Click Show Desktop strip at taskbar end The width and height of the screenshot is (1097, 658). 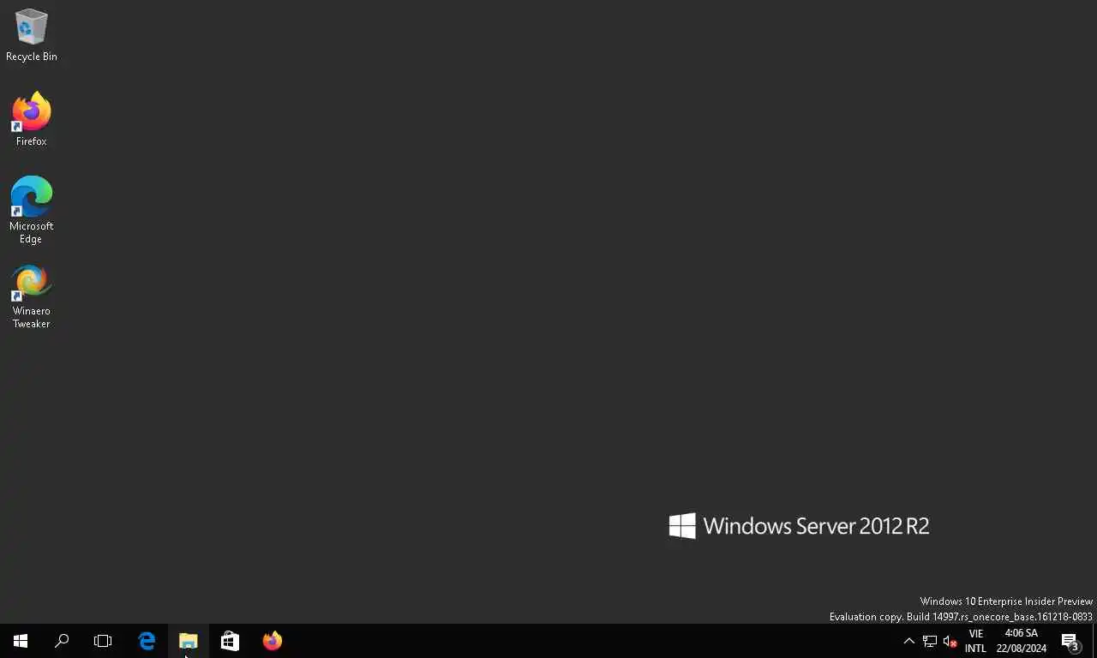coord(1094,641)
